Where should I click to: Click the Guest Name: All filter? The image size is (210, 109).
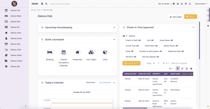click(x=166, y=40)
